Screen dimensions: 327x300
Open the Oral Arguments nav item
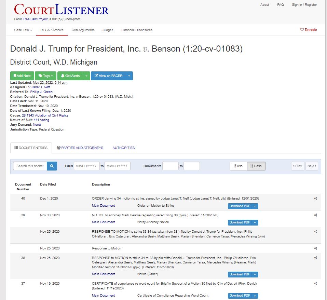[83, 30]
